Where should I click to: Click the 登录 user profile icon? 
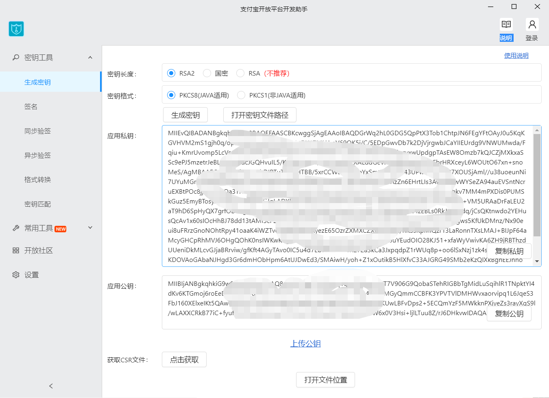point(532,24)
